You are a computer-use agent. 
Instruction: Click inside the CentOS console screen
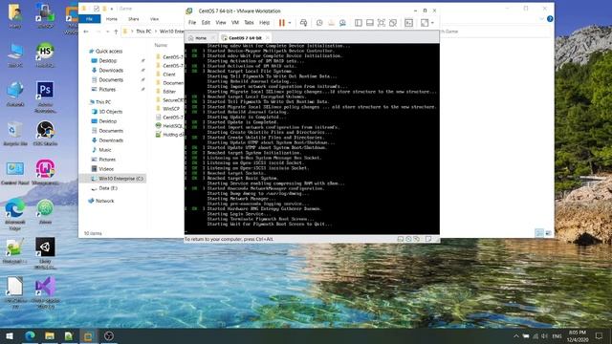coord(312,139)
